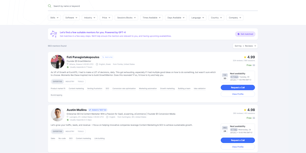This screenshot has width=306, height=153.
Task: Click Tue 30 calendar date icon
Action: [x=225, y=77]
